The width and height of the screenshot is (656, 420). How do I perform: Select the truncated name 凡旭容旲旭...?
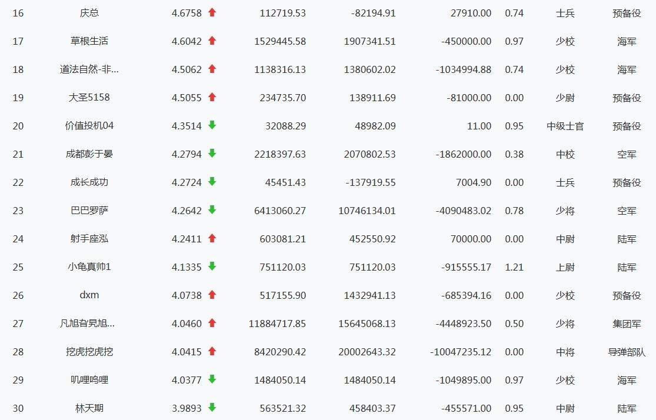[x=87, y=324]
